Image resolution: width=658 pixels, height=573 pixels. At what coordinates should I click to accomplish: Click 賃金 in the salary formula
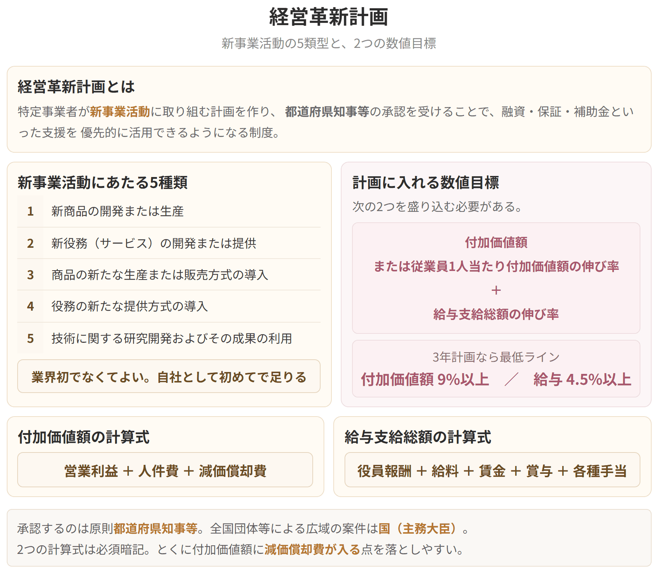(x=492, y=471)
